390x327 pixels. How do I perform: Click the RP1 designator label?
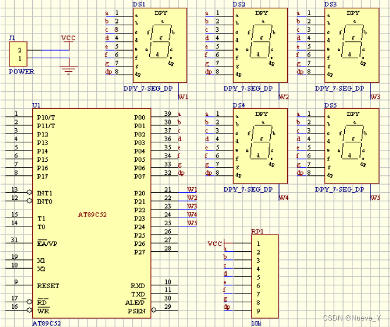pyautogui.click(x=257, y=231)
